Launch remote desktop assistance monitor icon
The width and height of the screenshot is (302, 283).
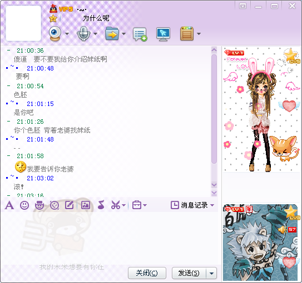coord(163,34)
